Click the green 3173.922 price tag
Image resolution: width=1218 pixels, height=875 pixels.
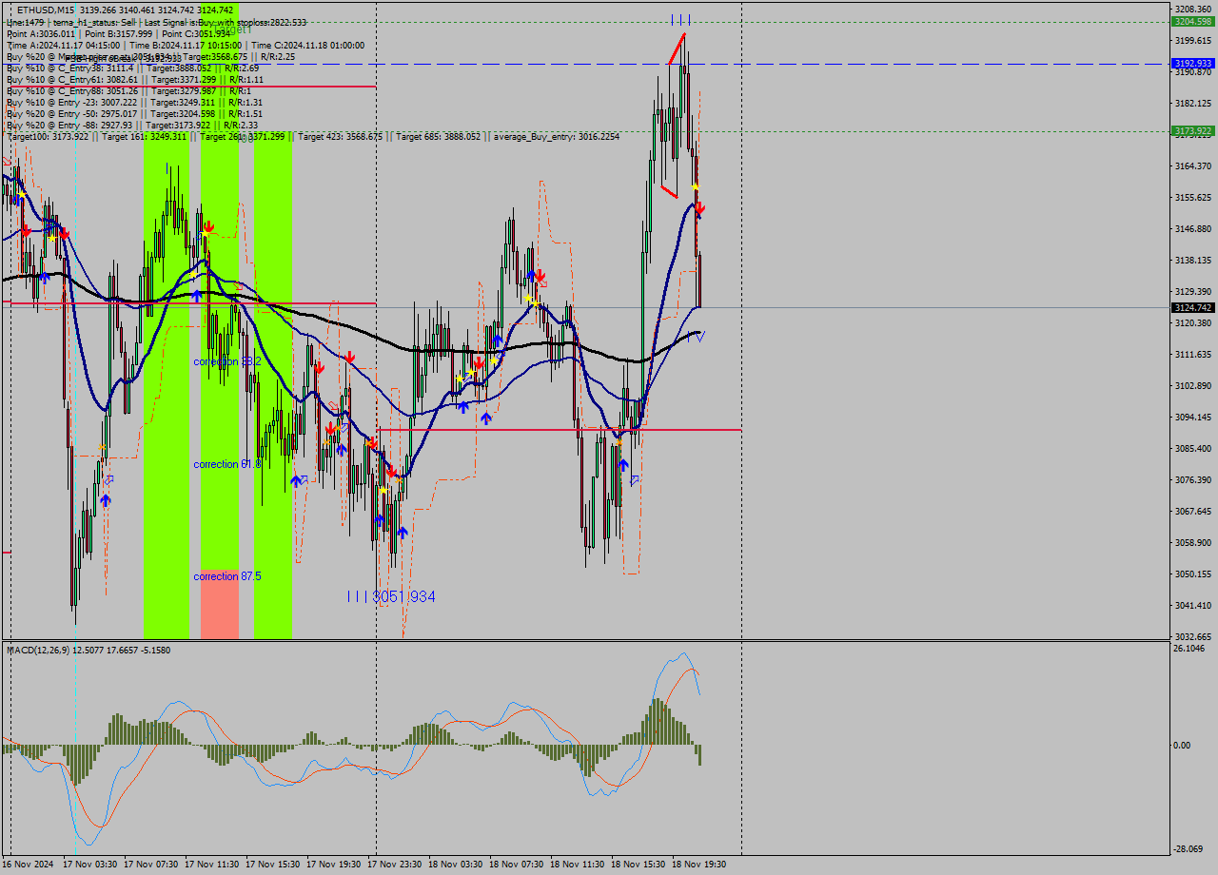click(1192, 131)
